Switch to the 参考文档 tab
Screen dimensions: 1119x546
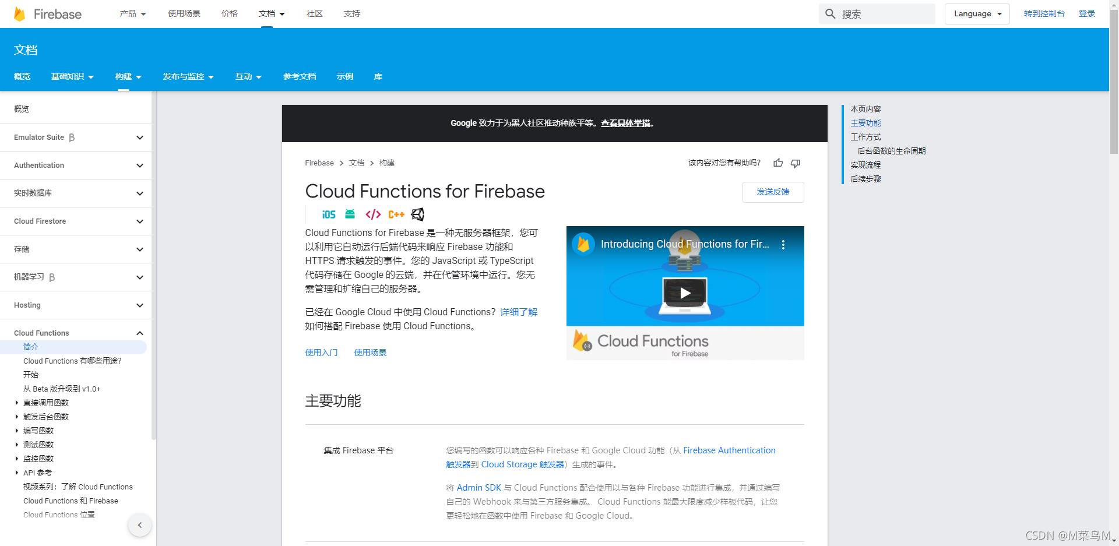pos(300,76)
